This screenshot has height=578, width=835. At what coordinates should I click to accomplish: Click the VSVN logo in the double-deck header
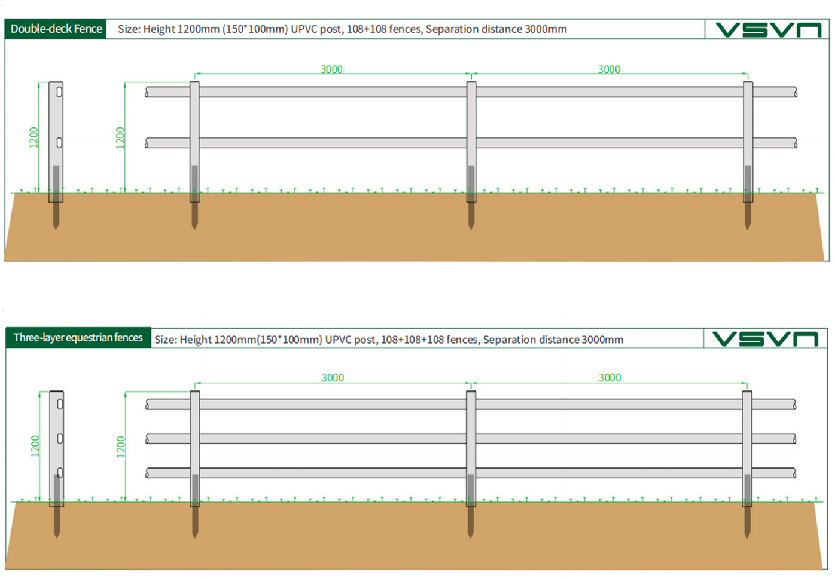click(768, 30)
